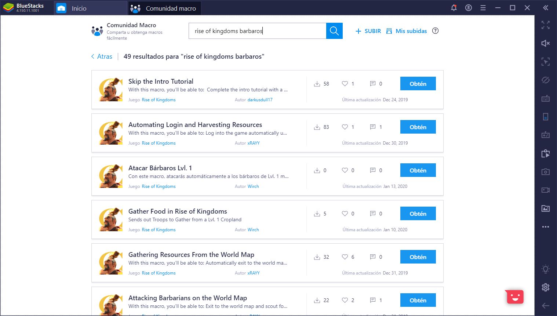This screenshot has height=316, width=557.
Task: Click Obtén for Gather Food in Rise of Kingdoms
Action: (418, 214)
